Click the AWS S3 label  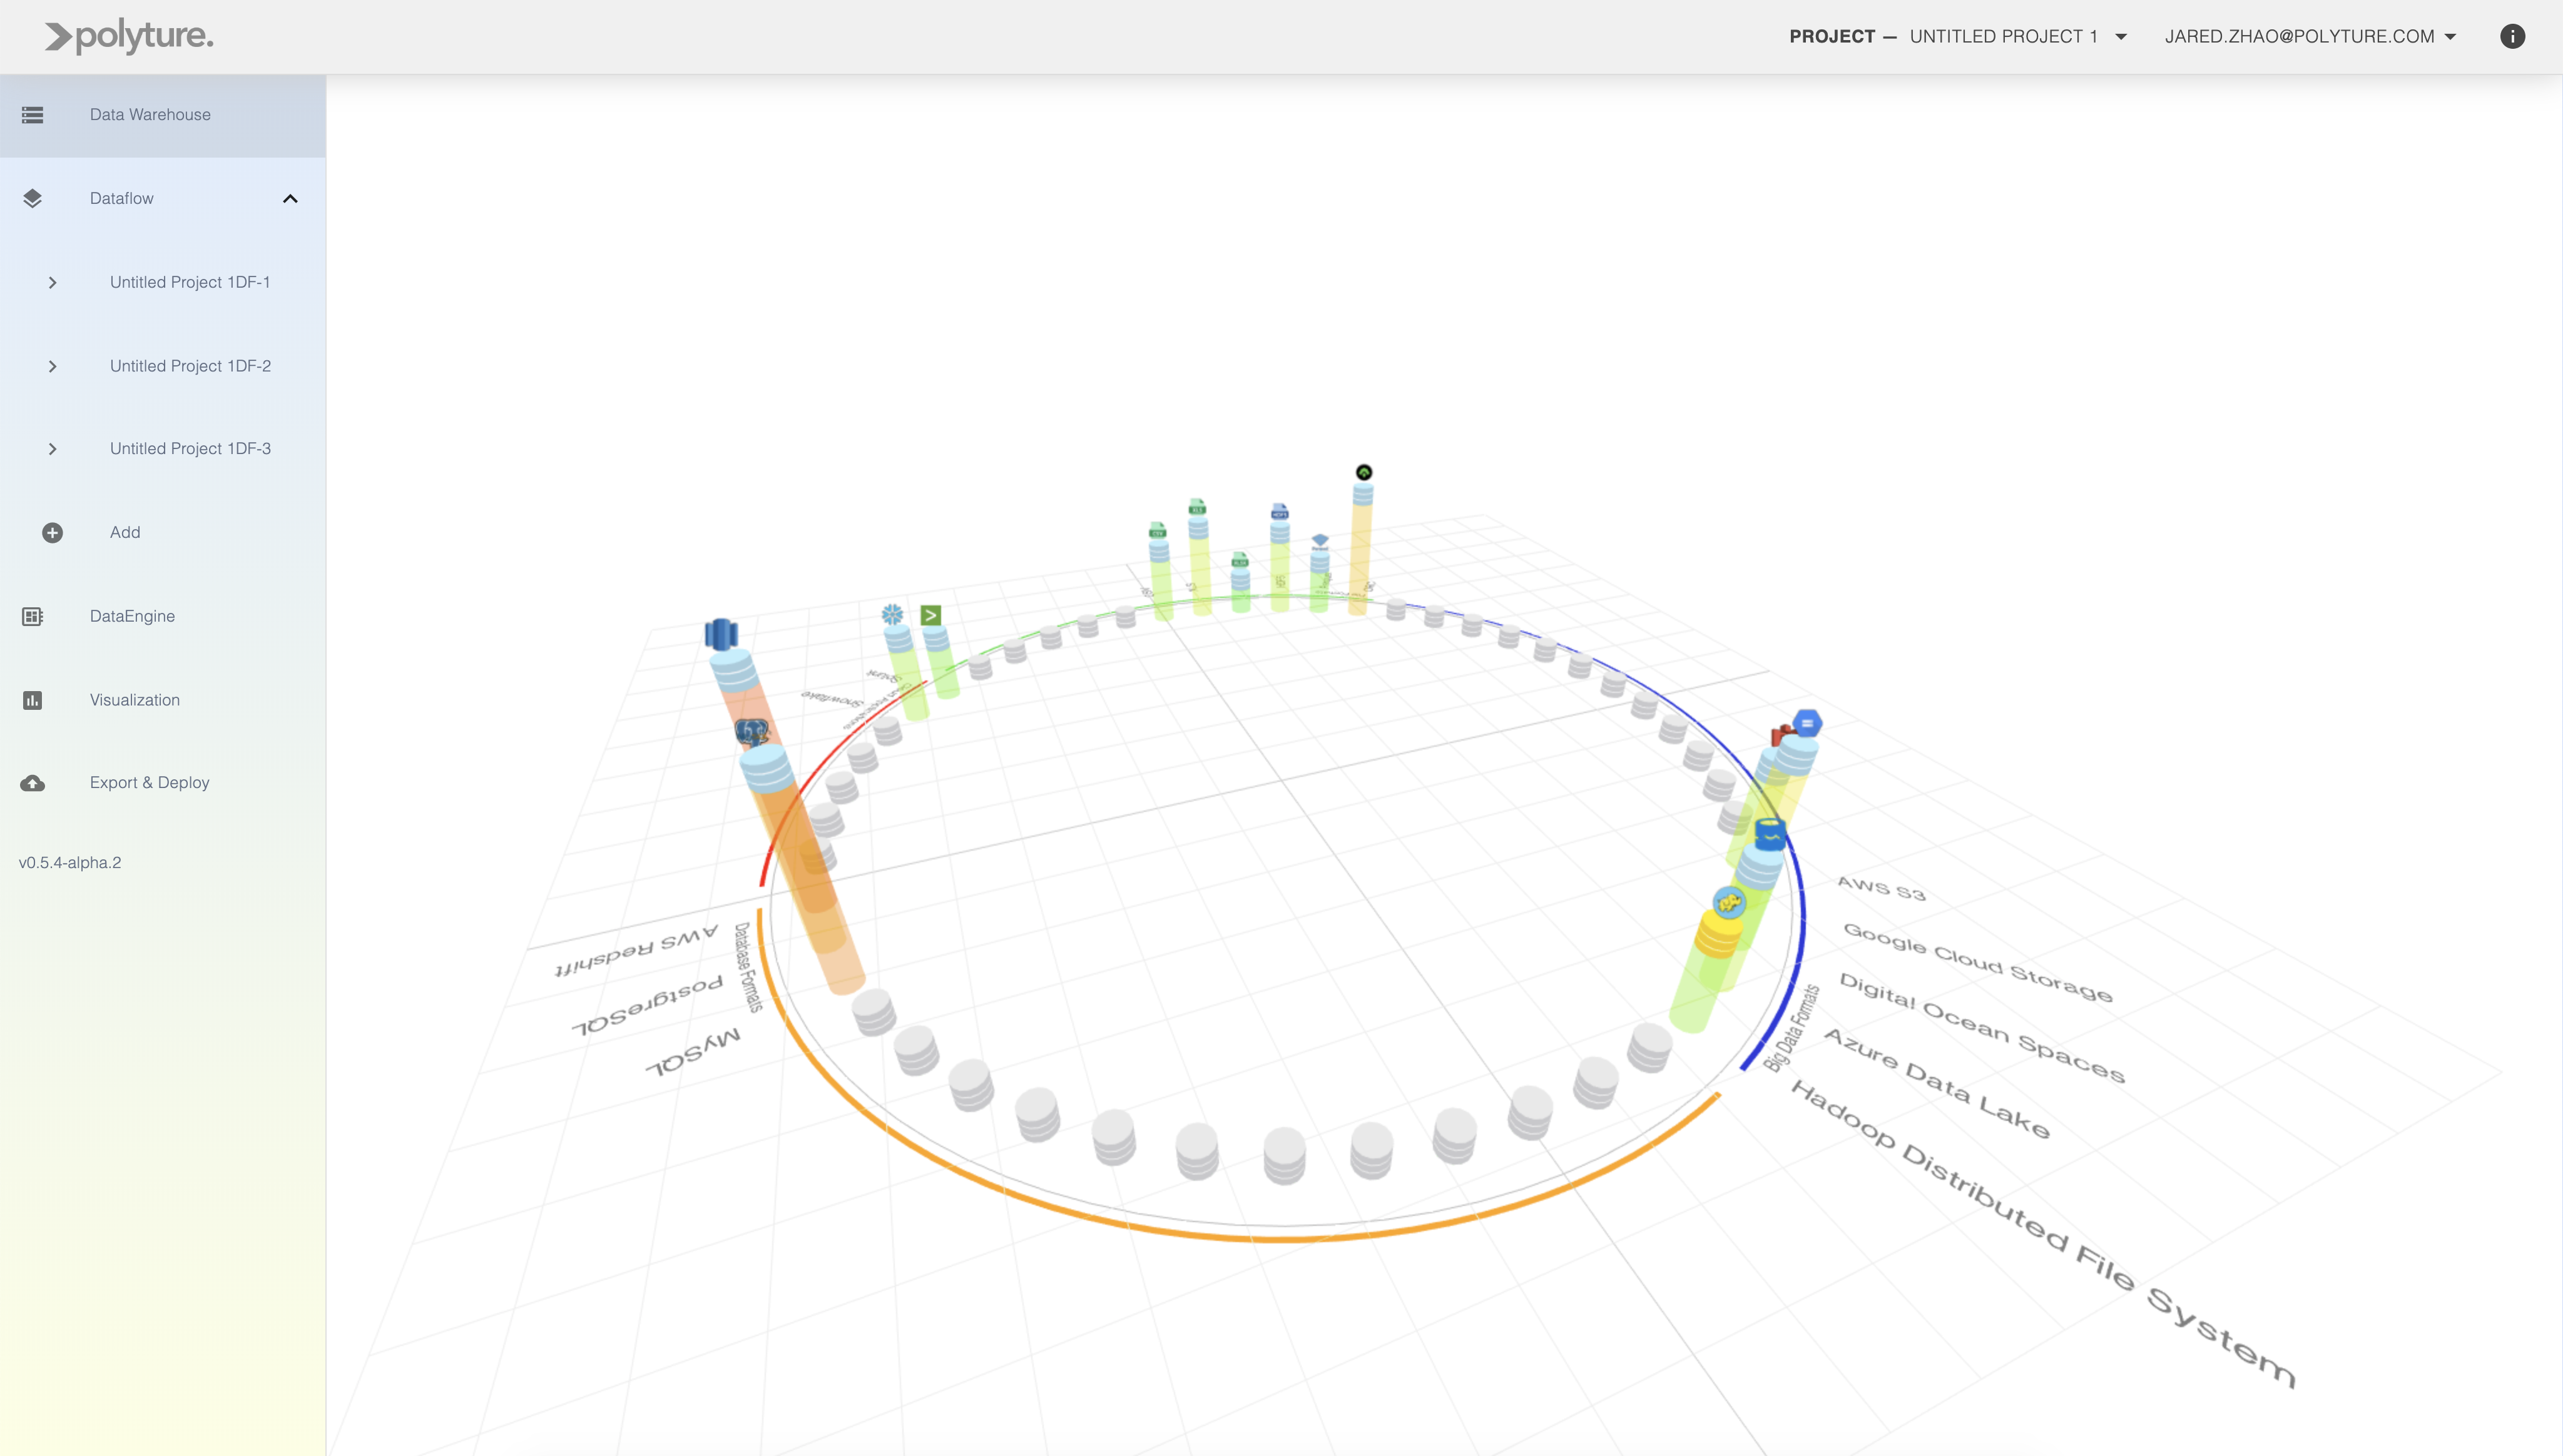1881,888
